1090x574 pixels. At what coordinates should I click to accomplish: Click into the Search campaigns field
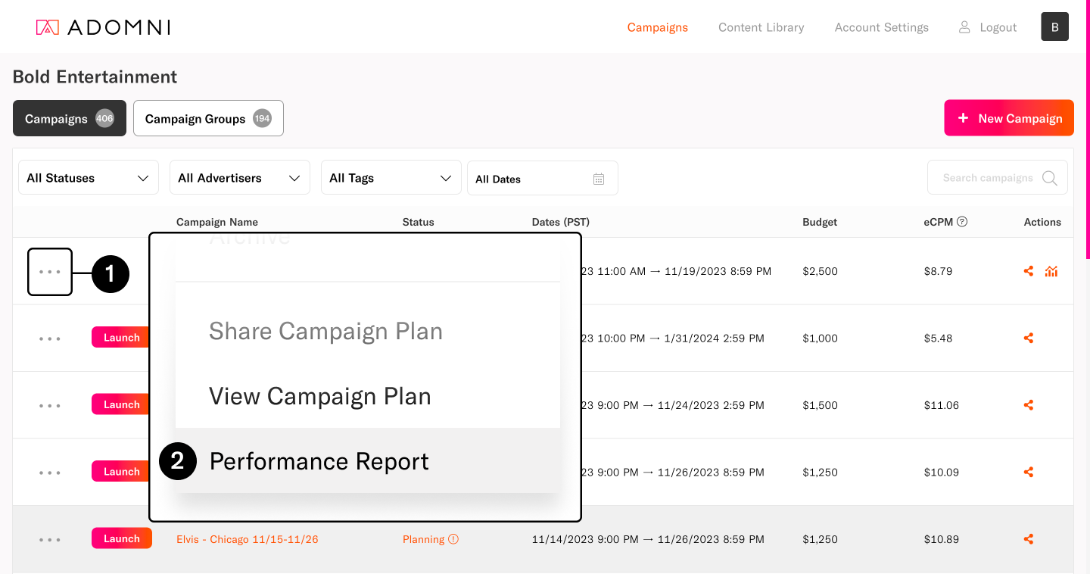987,178
